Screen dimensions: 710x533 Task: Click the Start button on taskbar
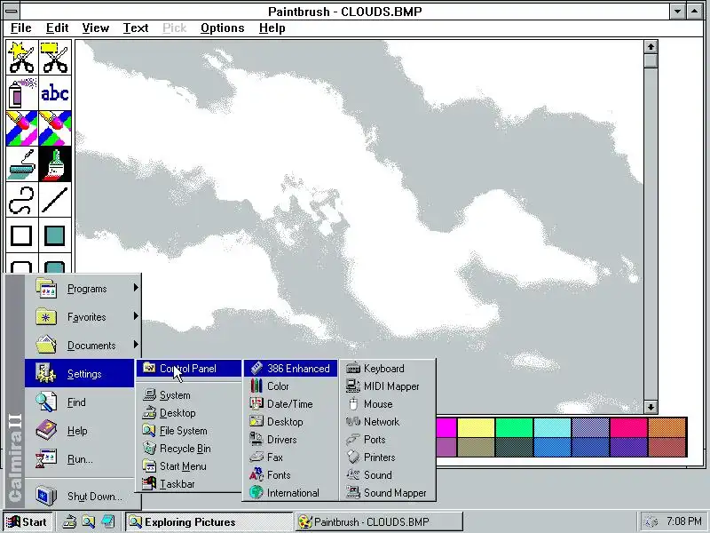click(28, 522)
